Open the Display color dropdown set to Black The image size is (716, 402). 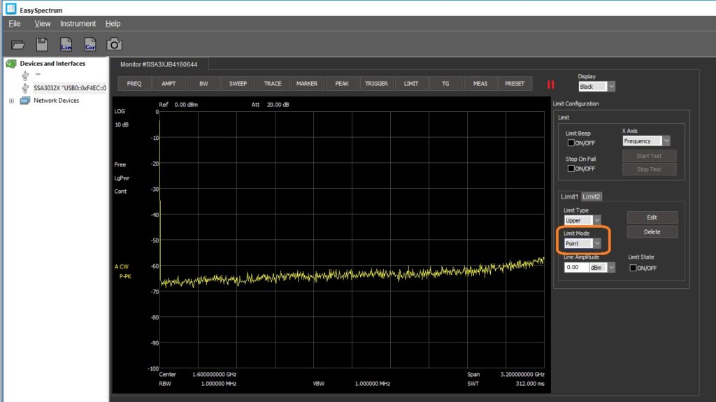(596, 87)
